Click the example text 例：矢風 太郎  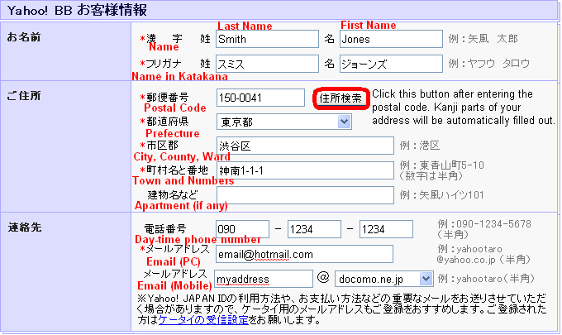(x=483, y=38)
